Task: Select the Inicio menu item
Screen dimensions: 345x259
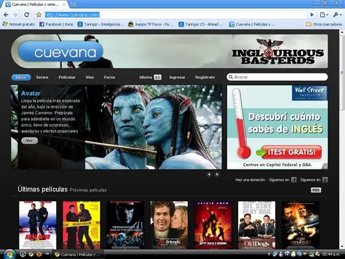Action: pyautogui.click(x=21, y=77)
